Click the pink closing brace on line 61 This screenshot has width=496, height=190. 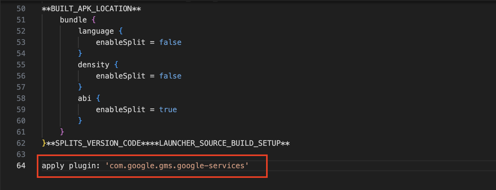click(x=62, y=132)
